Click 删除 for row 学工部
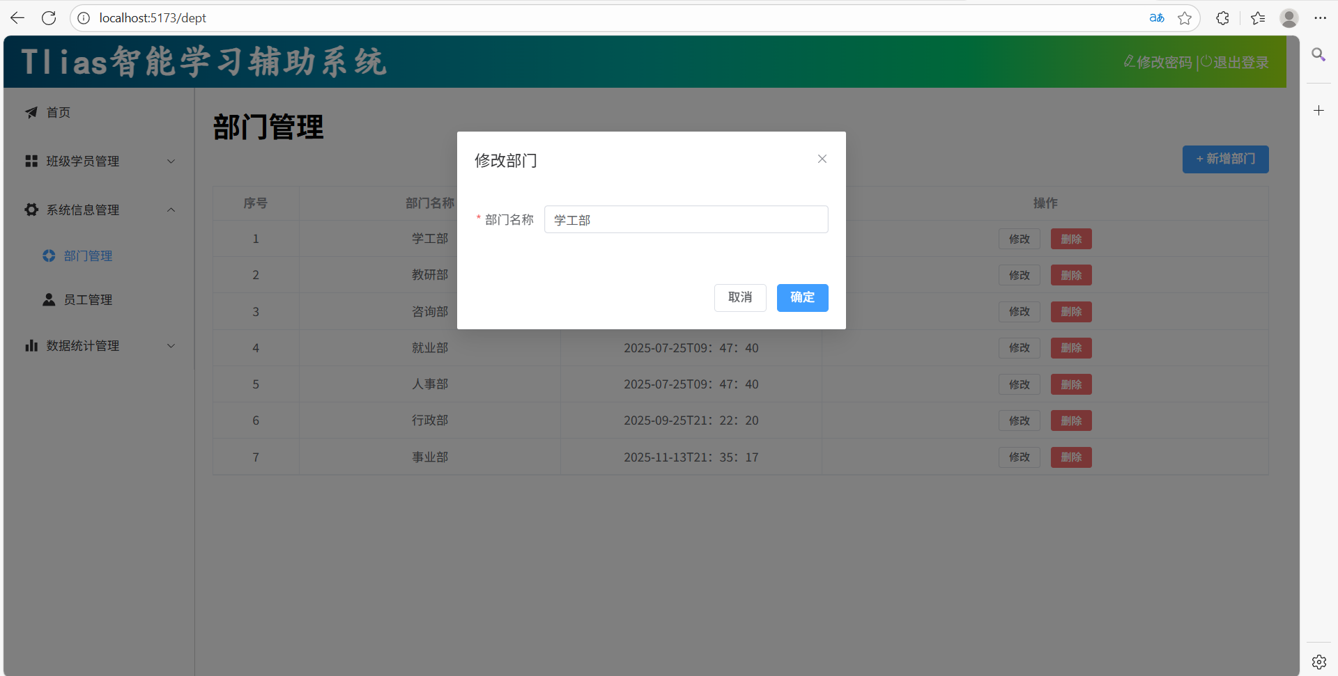 click(x=1071, y=239)
